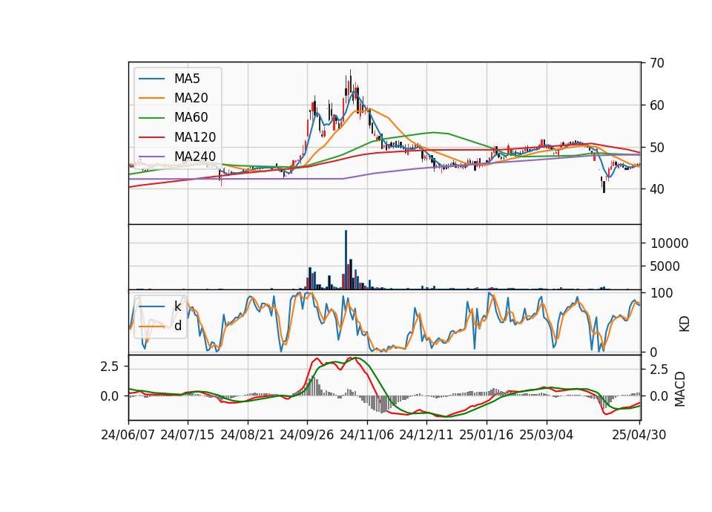Click the green MA60 legend line swatch
The image size is (712, 512).
tap(151, 118)
